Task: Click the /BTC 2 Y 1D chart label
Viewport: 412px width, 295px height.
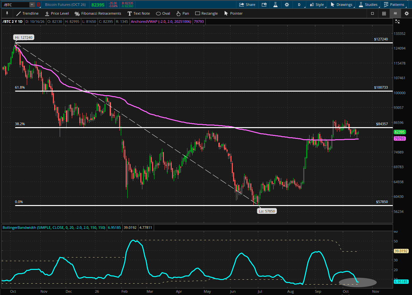Action: click(x=13, y=22)
